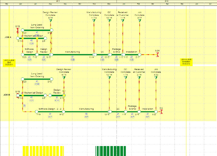Viewport: 217px width, 156px height.
Task: Select Job A Software Design activity bar
Action: [x=30, y=54]
